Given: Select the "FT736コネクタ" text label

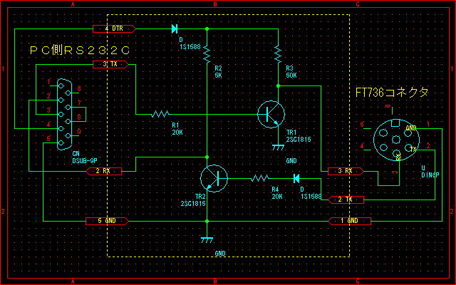Looking at the screenshot, I should pos(392,92).
